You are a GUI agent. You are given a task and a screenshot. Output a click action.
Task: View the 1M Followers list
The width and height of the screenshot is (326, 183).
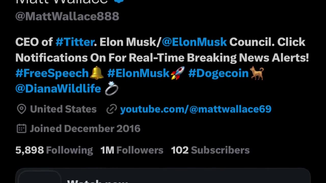(x=132, y=150)
